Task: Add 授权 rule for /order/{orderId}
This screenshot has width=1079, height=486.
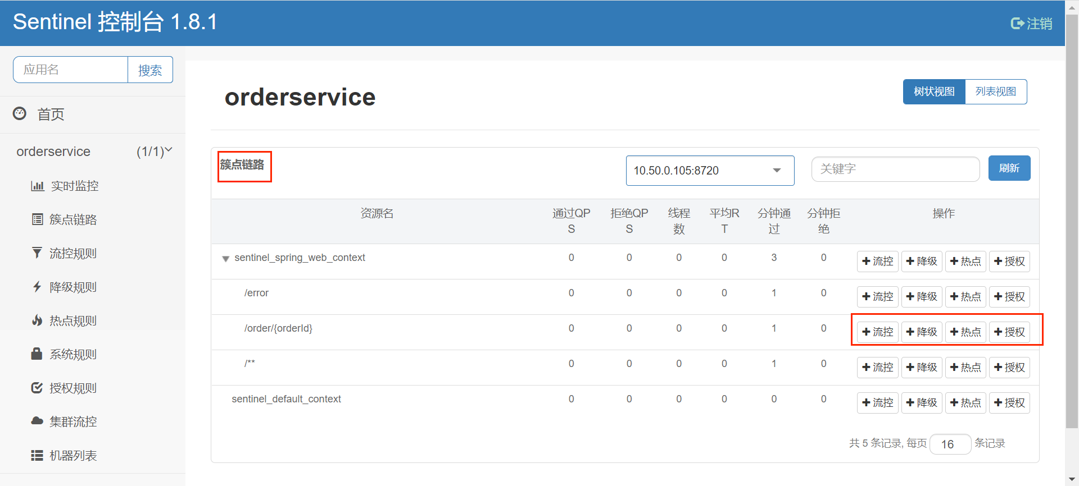Action: pyautogui.click(x=1009, y=332)
